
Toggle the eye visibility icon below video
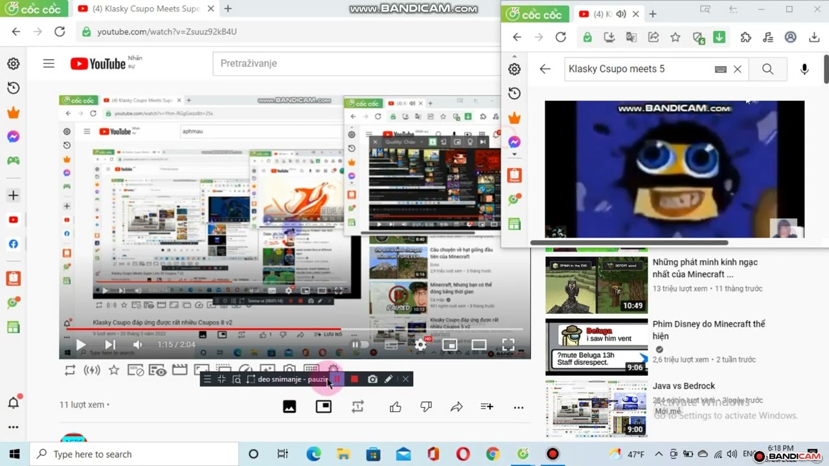pos(157,370)
